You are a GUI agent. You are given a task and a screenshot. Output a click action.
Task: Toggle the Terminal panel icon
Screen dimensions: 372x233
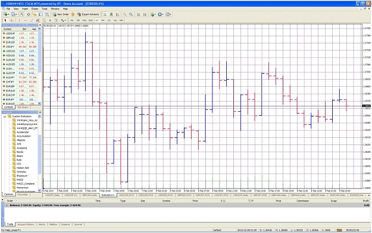pos(41,14)
